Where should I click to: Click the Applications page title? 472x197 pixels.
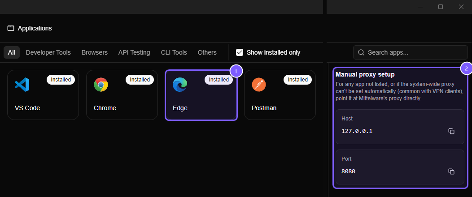pos(35,28)
